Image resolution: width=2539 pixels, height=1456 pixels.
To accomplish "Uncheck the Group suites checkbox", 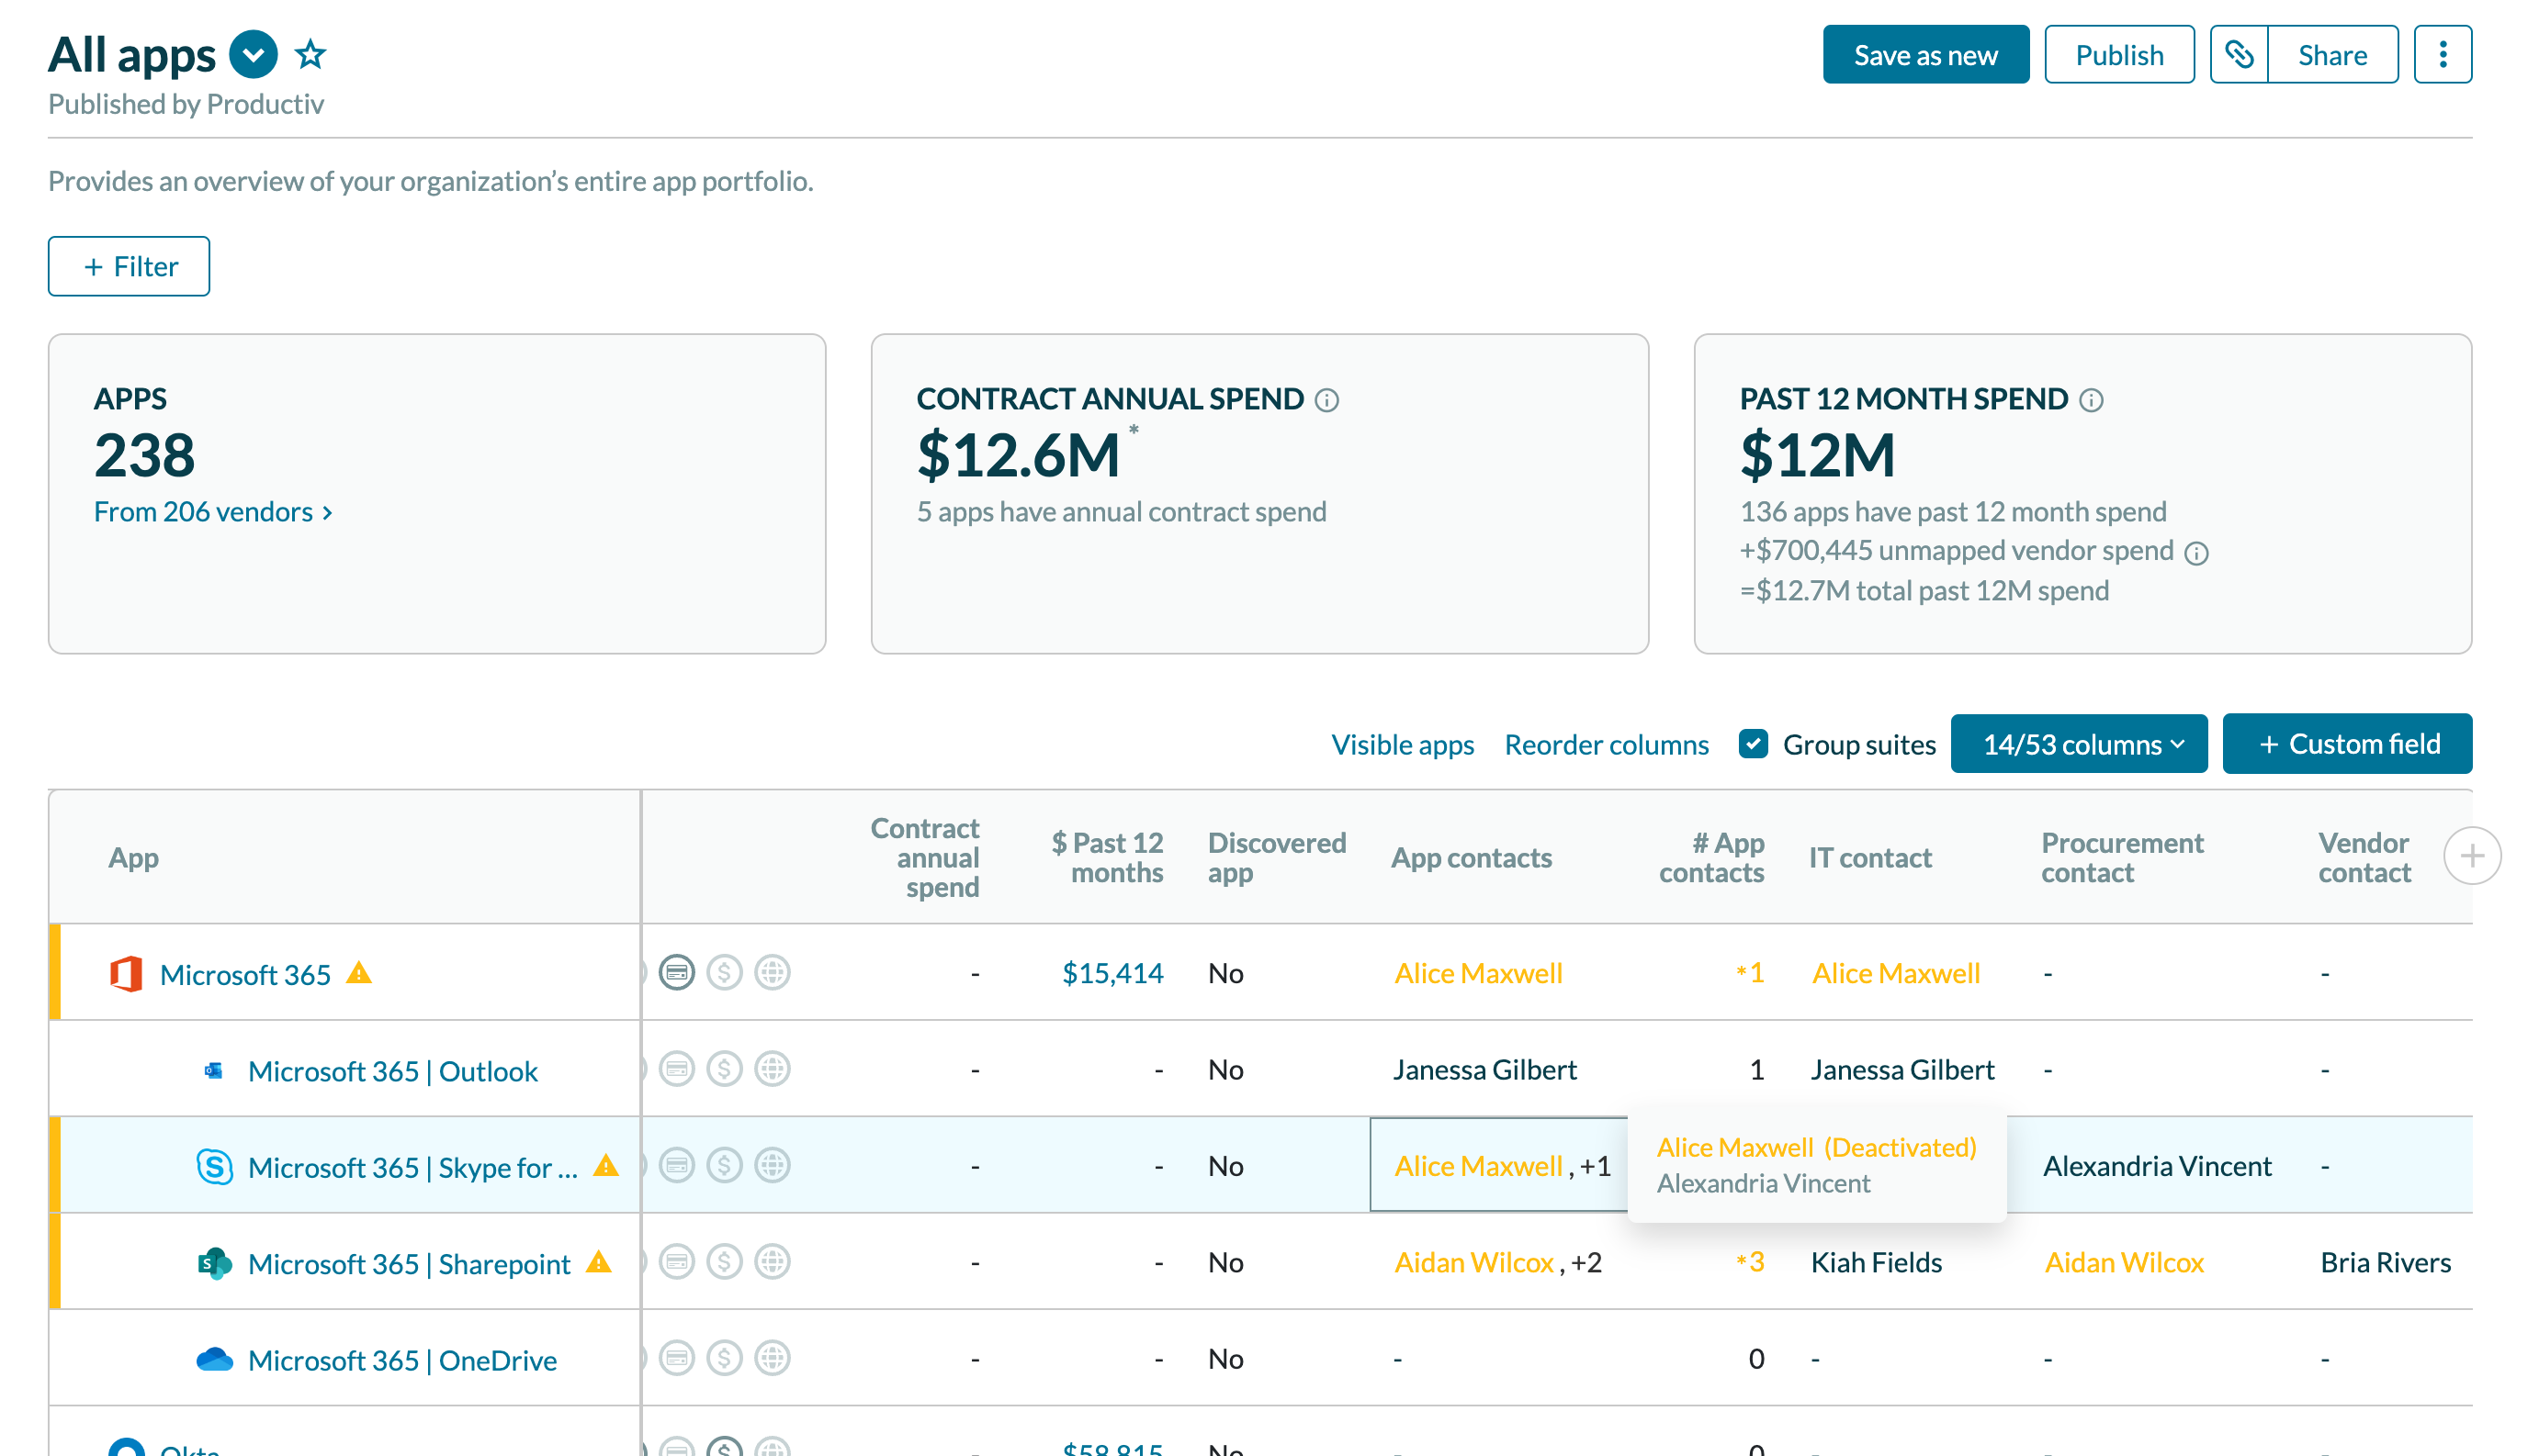I will [x=1754, y=744].
